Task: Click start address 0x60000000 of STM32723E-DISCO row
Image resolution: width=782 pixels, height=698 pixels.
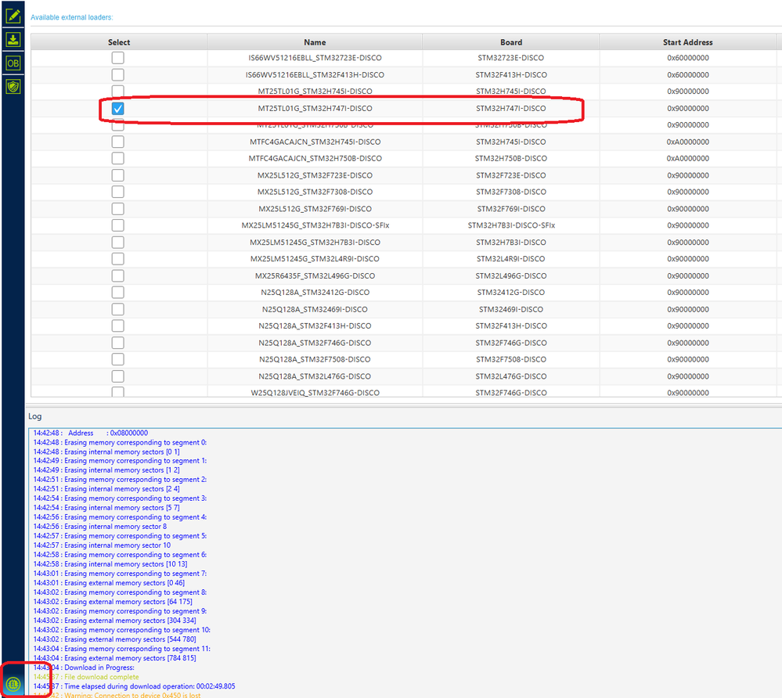Action: 688,58
